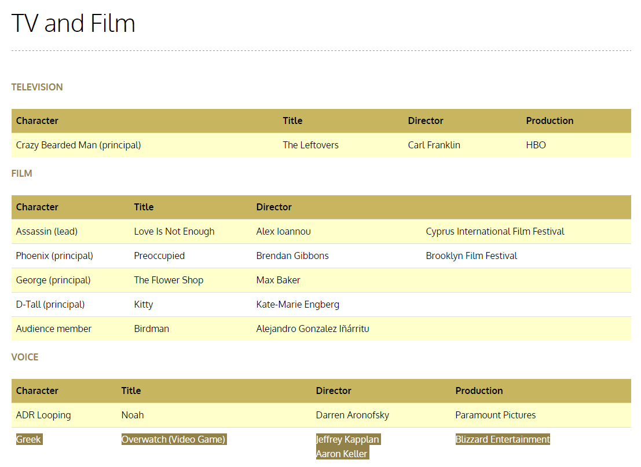Click the "TV and Film" page heading
This screenshot has height=467, width=641.
pos(74,23)
